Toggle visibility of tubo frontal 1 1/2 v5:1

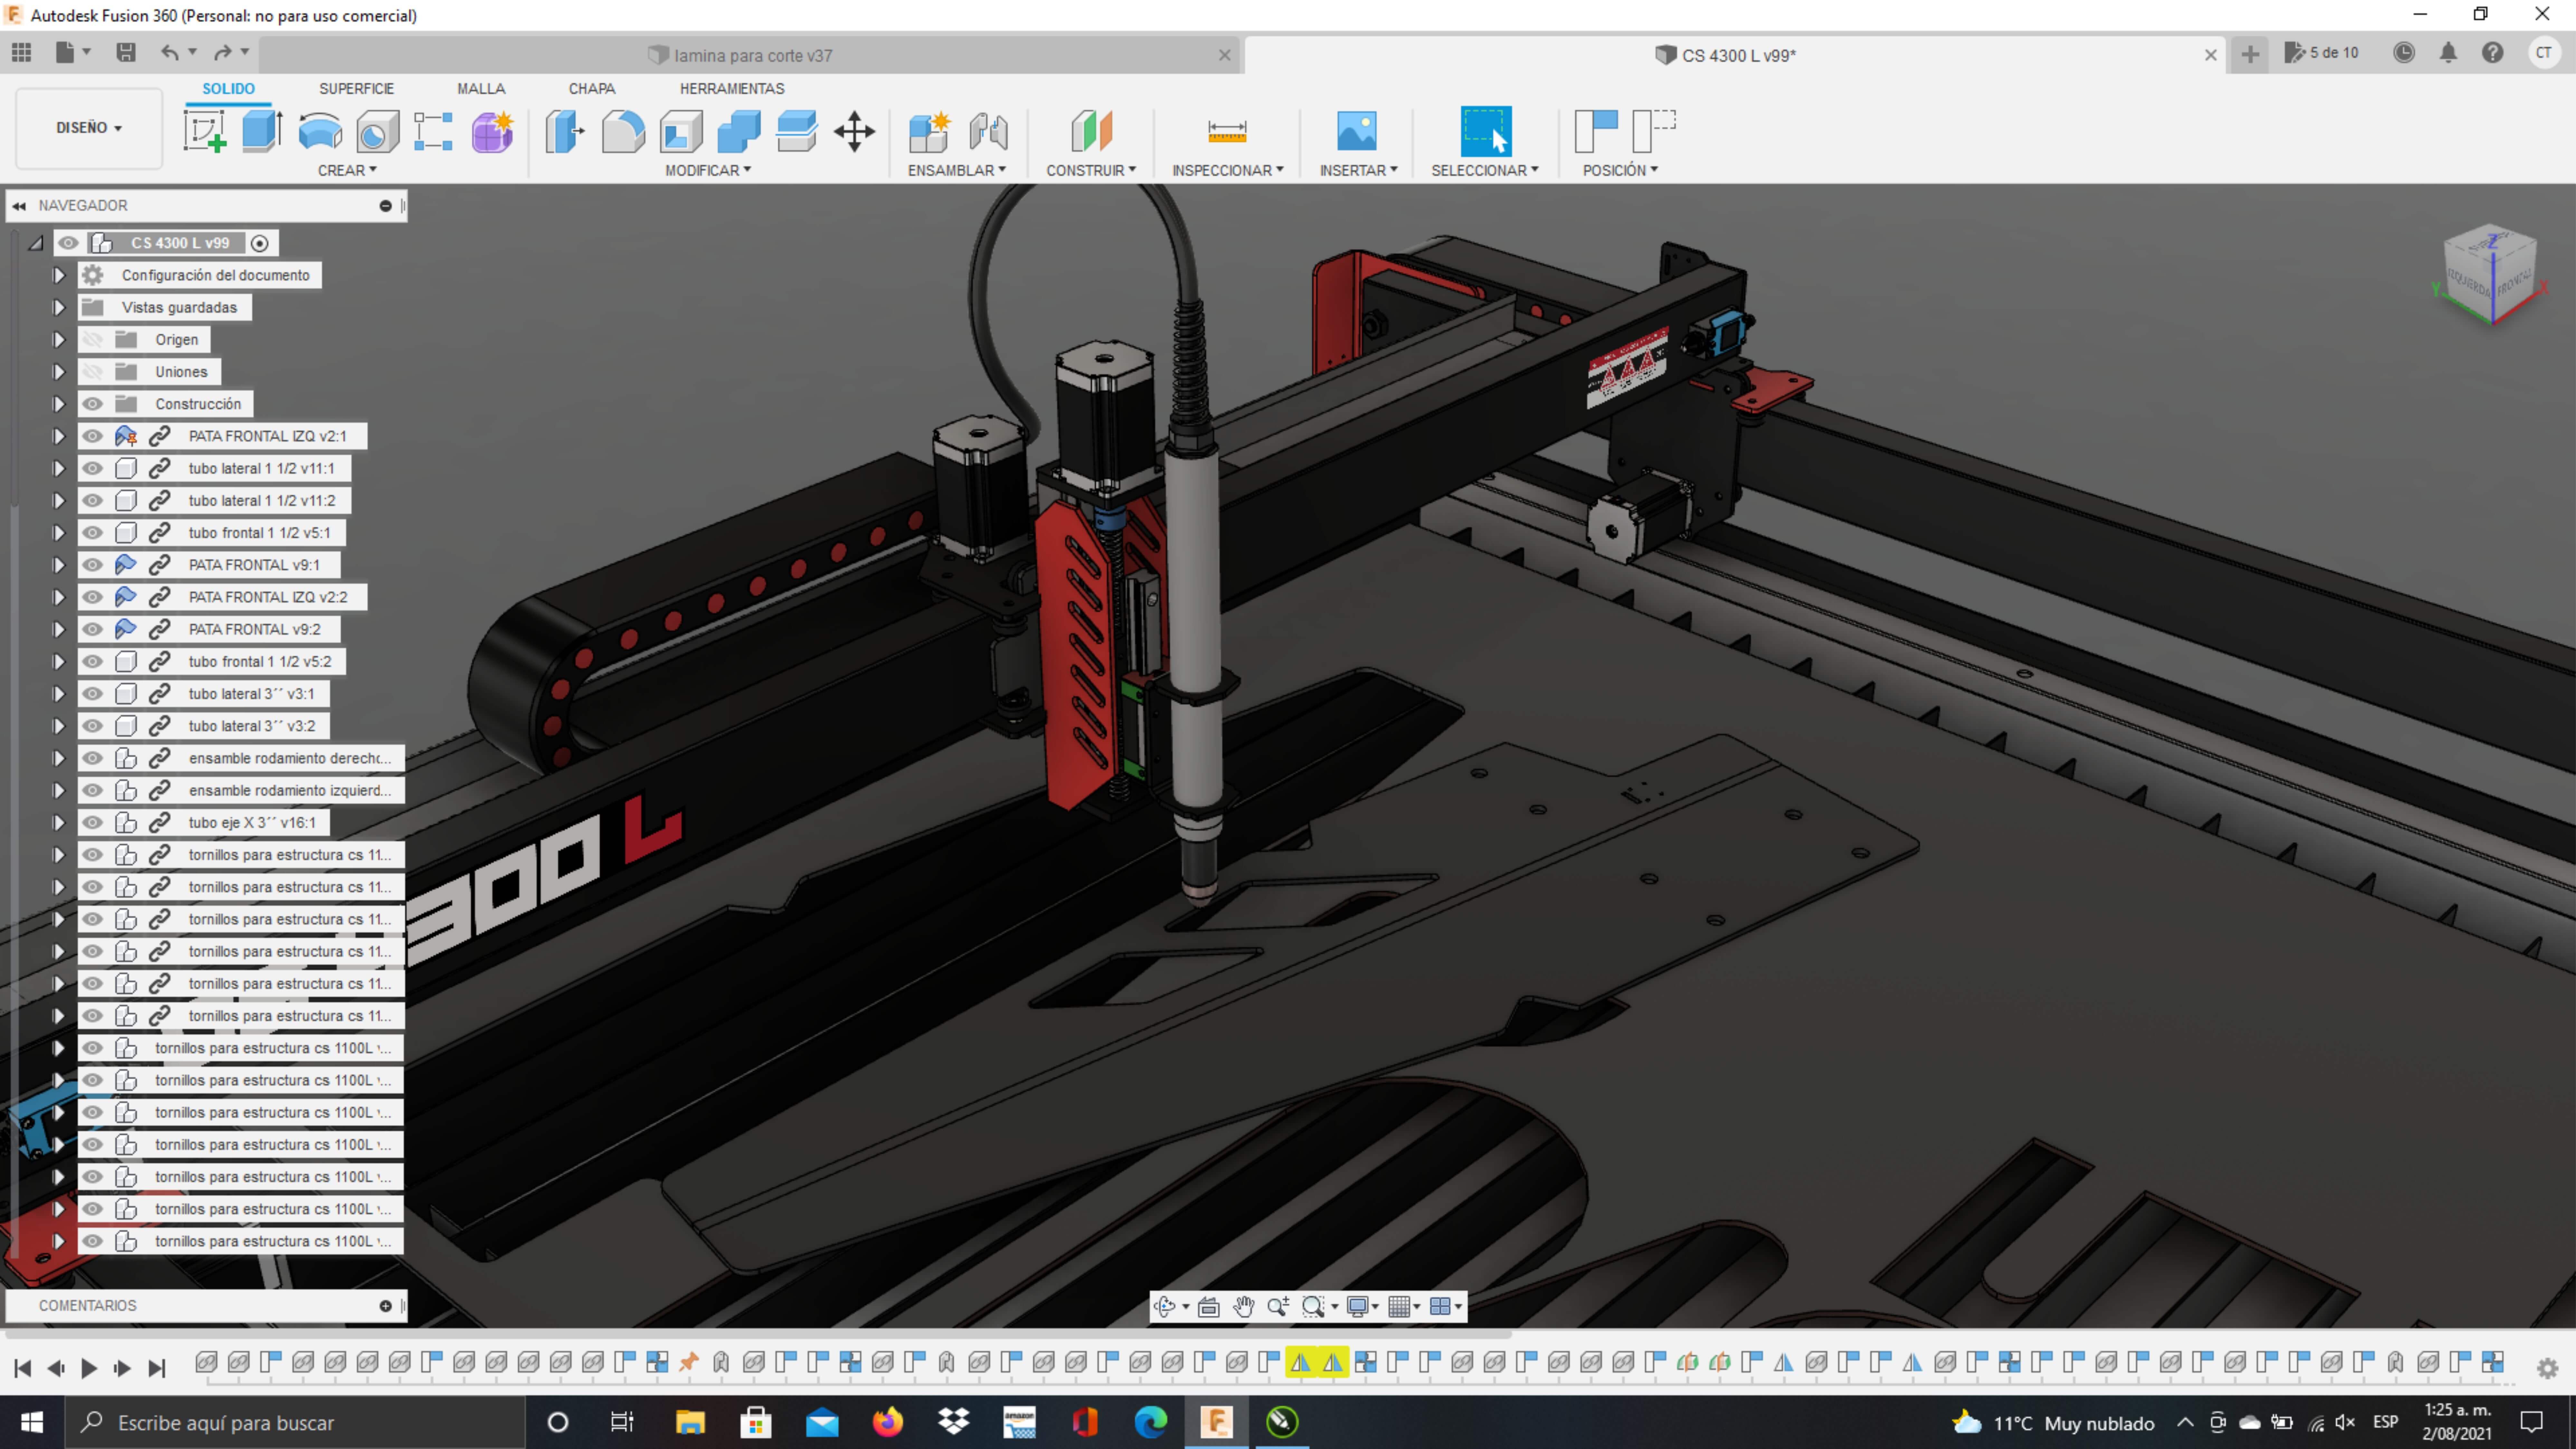[x=92, y=533]
